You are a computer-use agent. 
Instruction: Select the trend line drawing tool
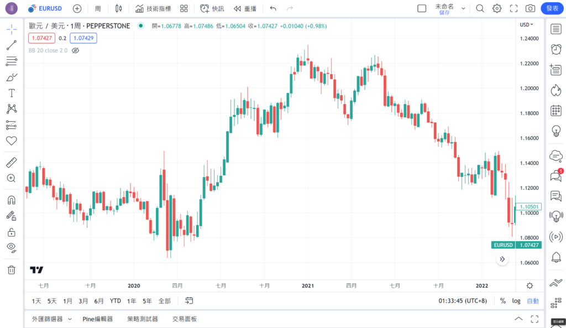(11, 45)
